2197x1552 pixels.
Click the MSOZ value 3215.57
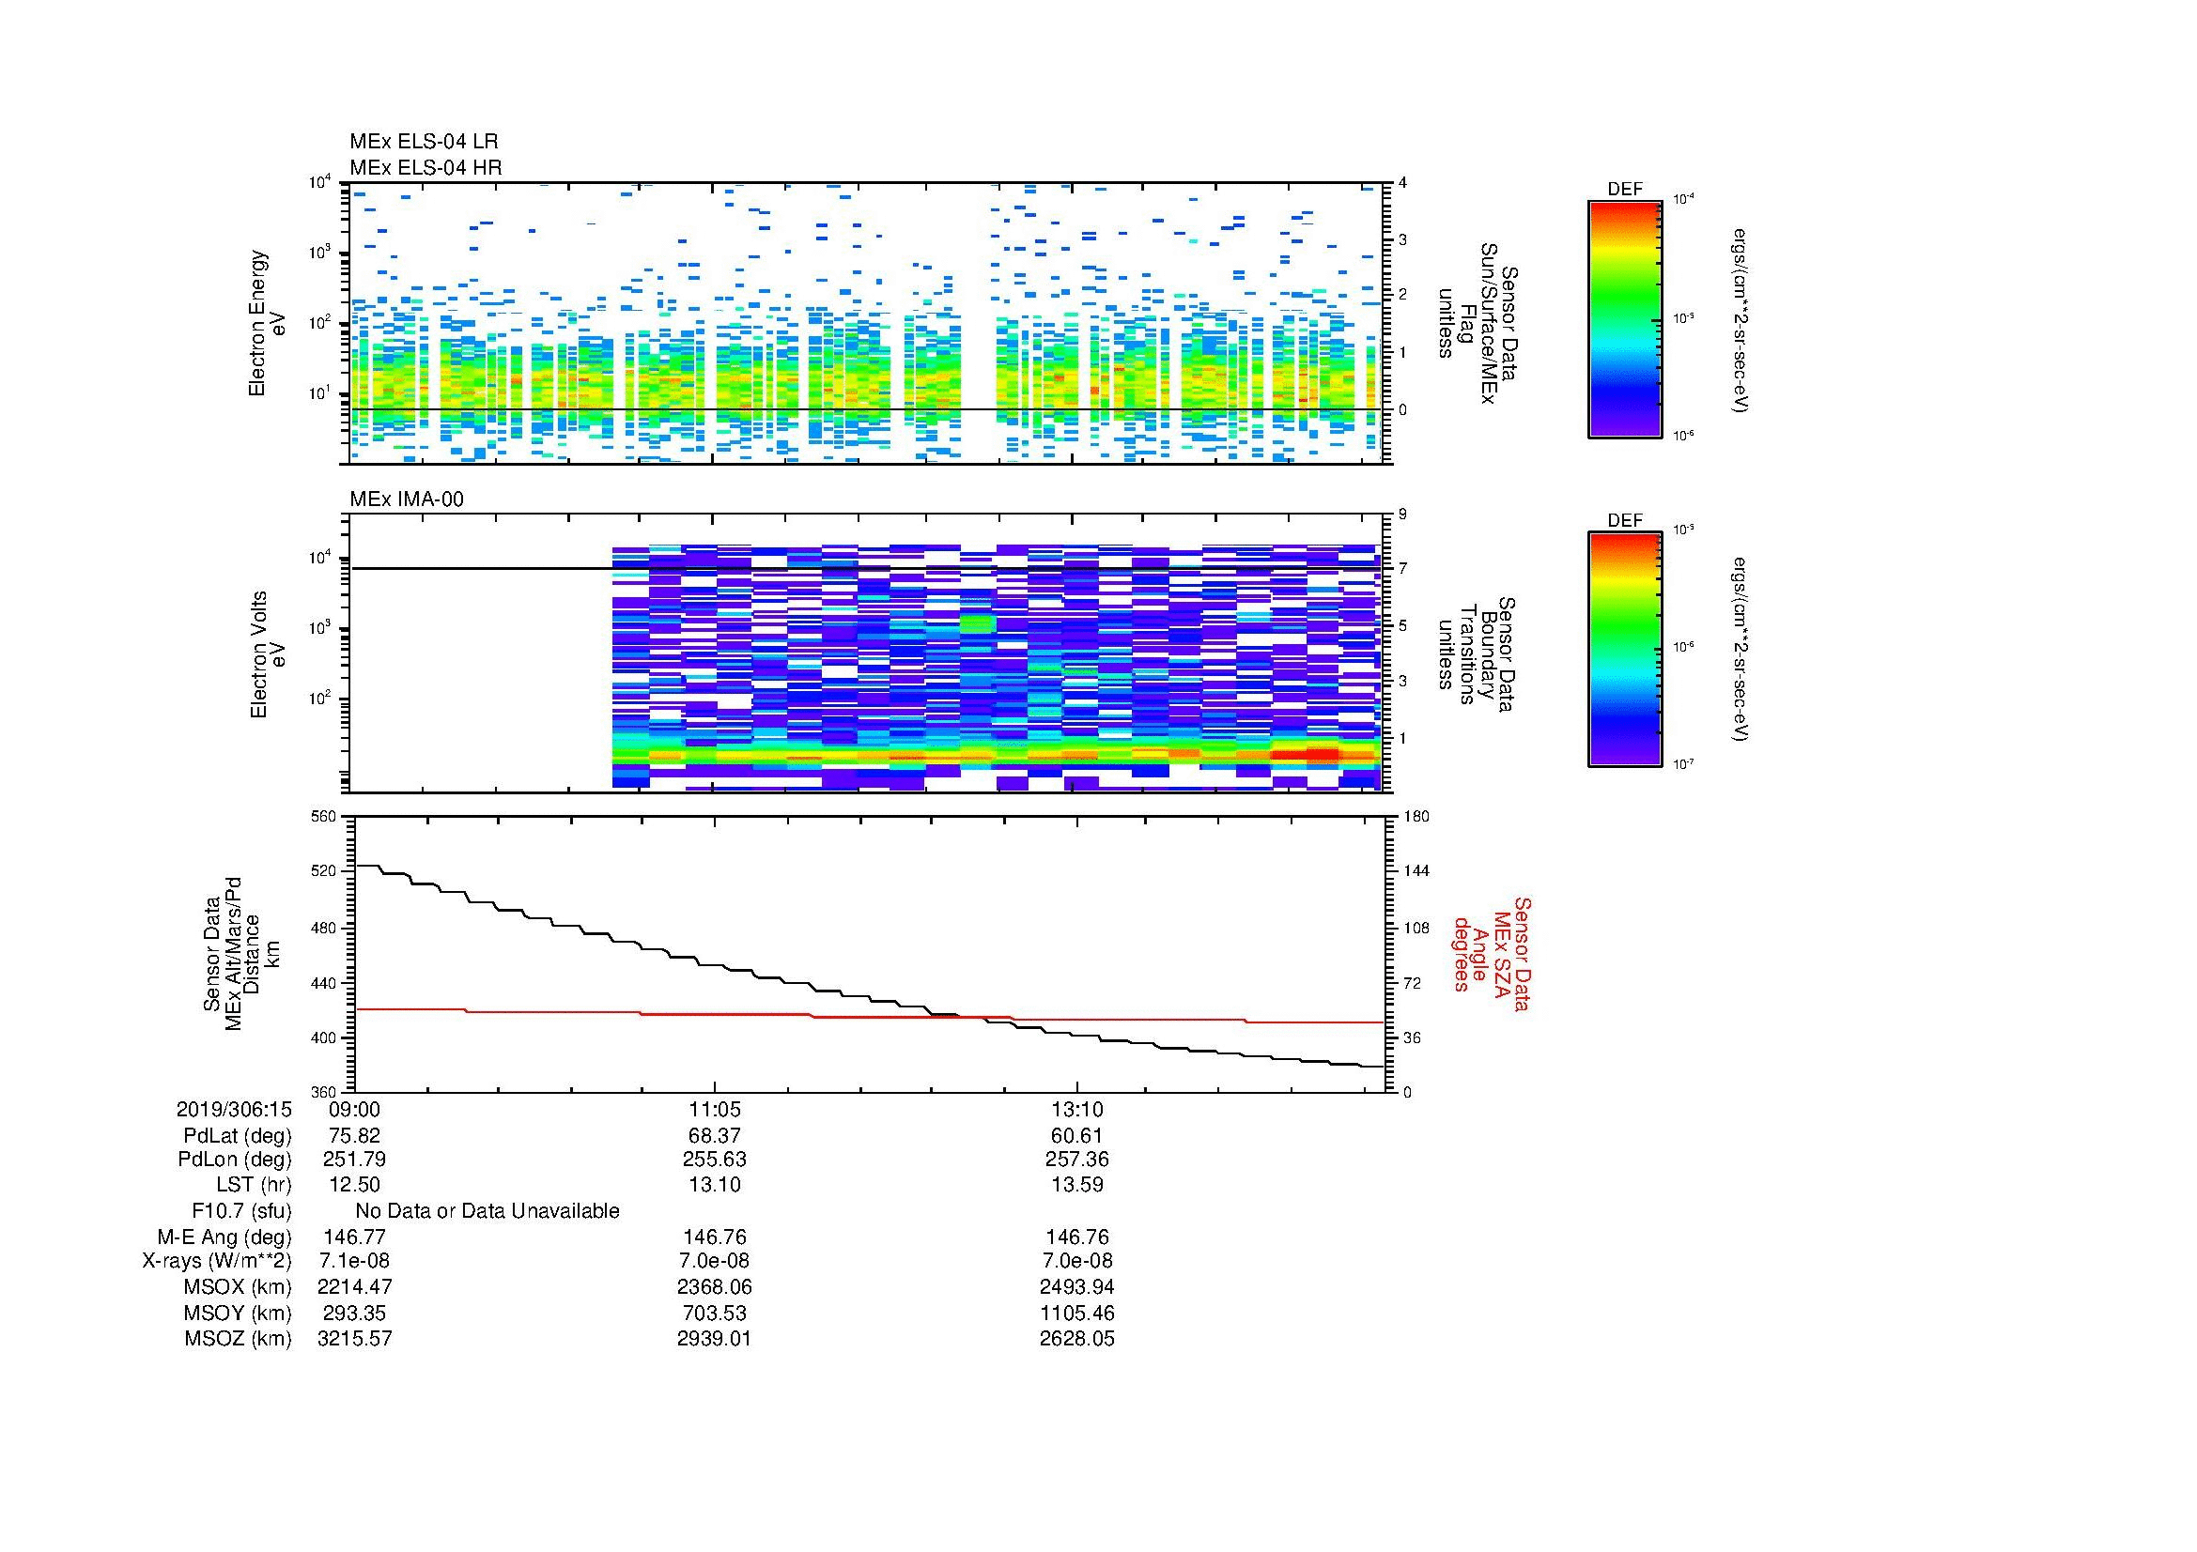pos(354,1339)
